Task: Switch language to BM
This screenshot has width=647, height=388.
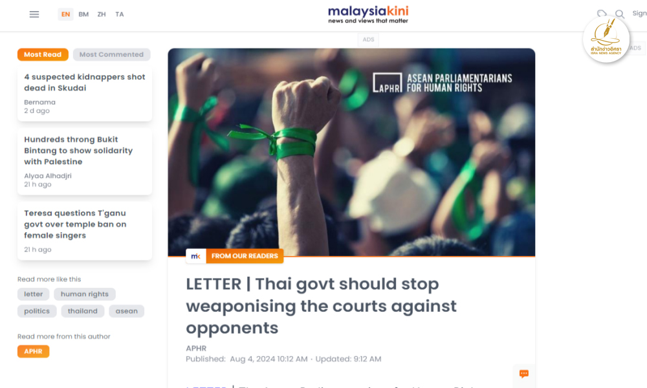Action: coord(83,14)
